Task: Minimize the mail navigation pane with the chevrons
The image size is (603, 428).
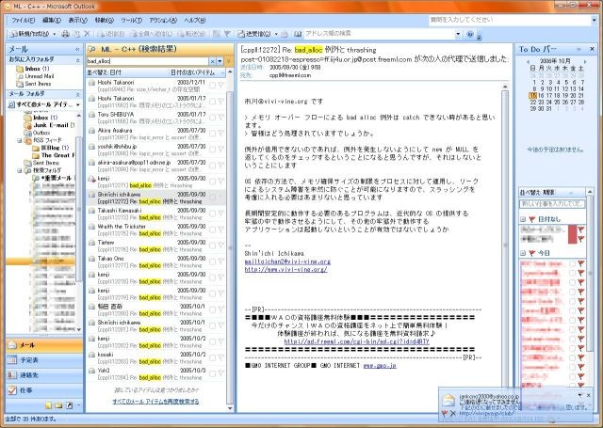Action: pyautogui.click(x=77, y=49)
